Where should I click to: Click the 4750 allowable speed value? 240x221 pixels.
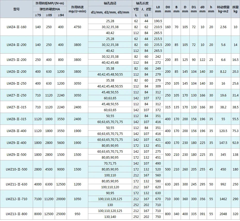pyautogui.click(x=77, y=27)
